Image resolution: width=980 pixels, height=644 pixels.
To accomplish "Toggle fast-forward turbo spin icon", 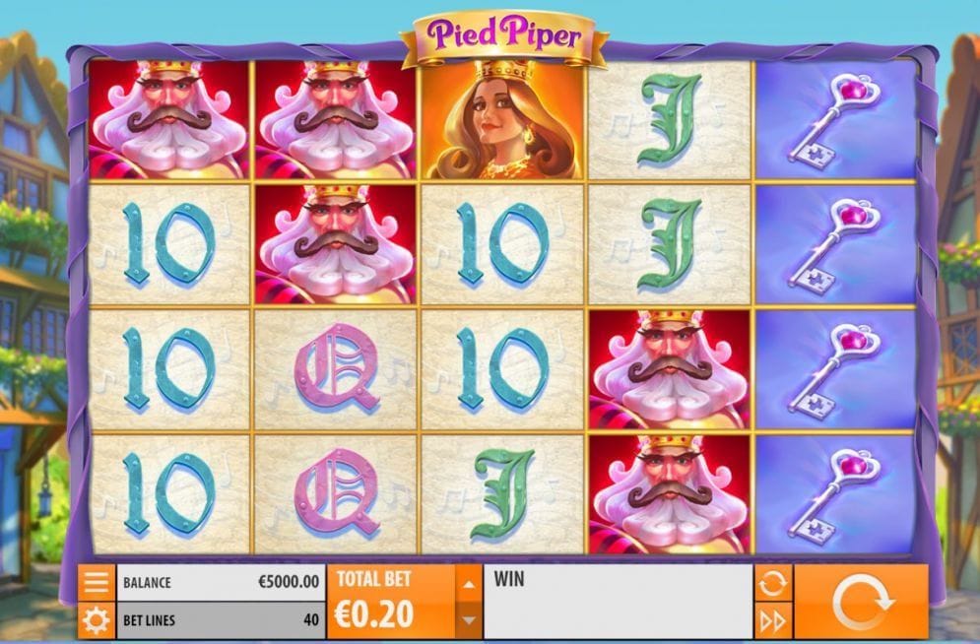I will pyautogui.click(x=772, y=621).
